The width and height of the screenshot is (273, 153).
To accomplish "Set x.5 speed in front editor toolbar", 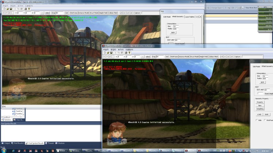I will (222, 57).
